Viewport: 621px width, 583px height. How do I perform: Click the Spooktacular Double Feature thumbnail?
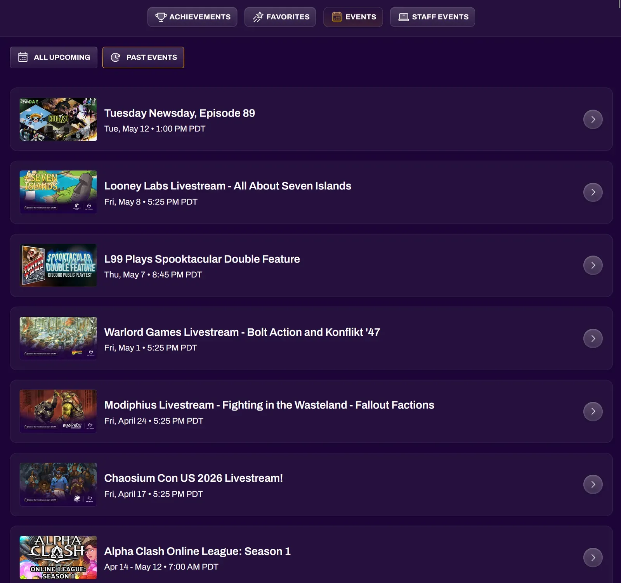click(58, 265)
